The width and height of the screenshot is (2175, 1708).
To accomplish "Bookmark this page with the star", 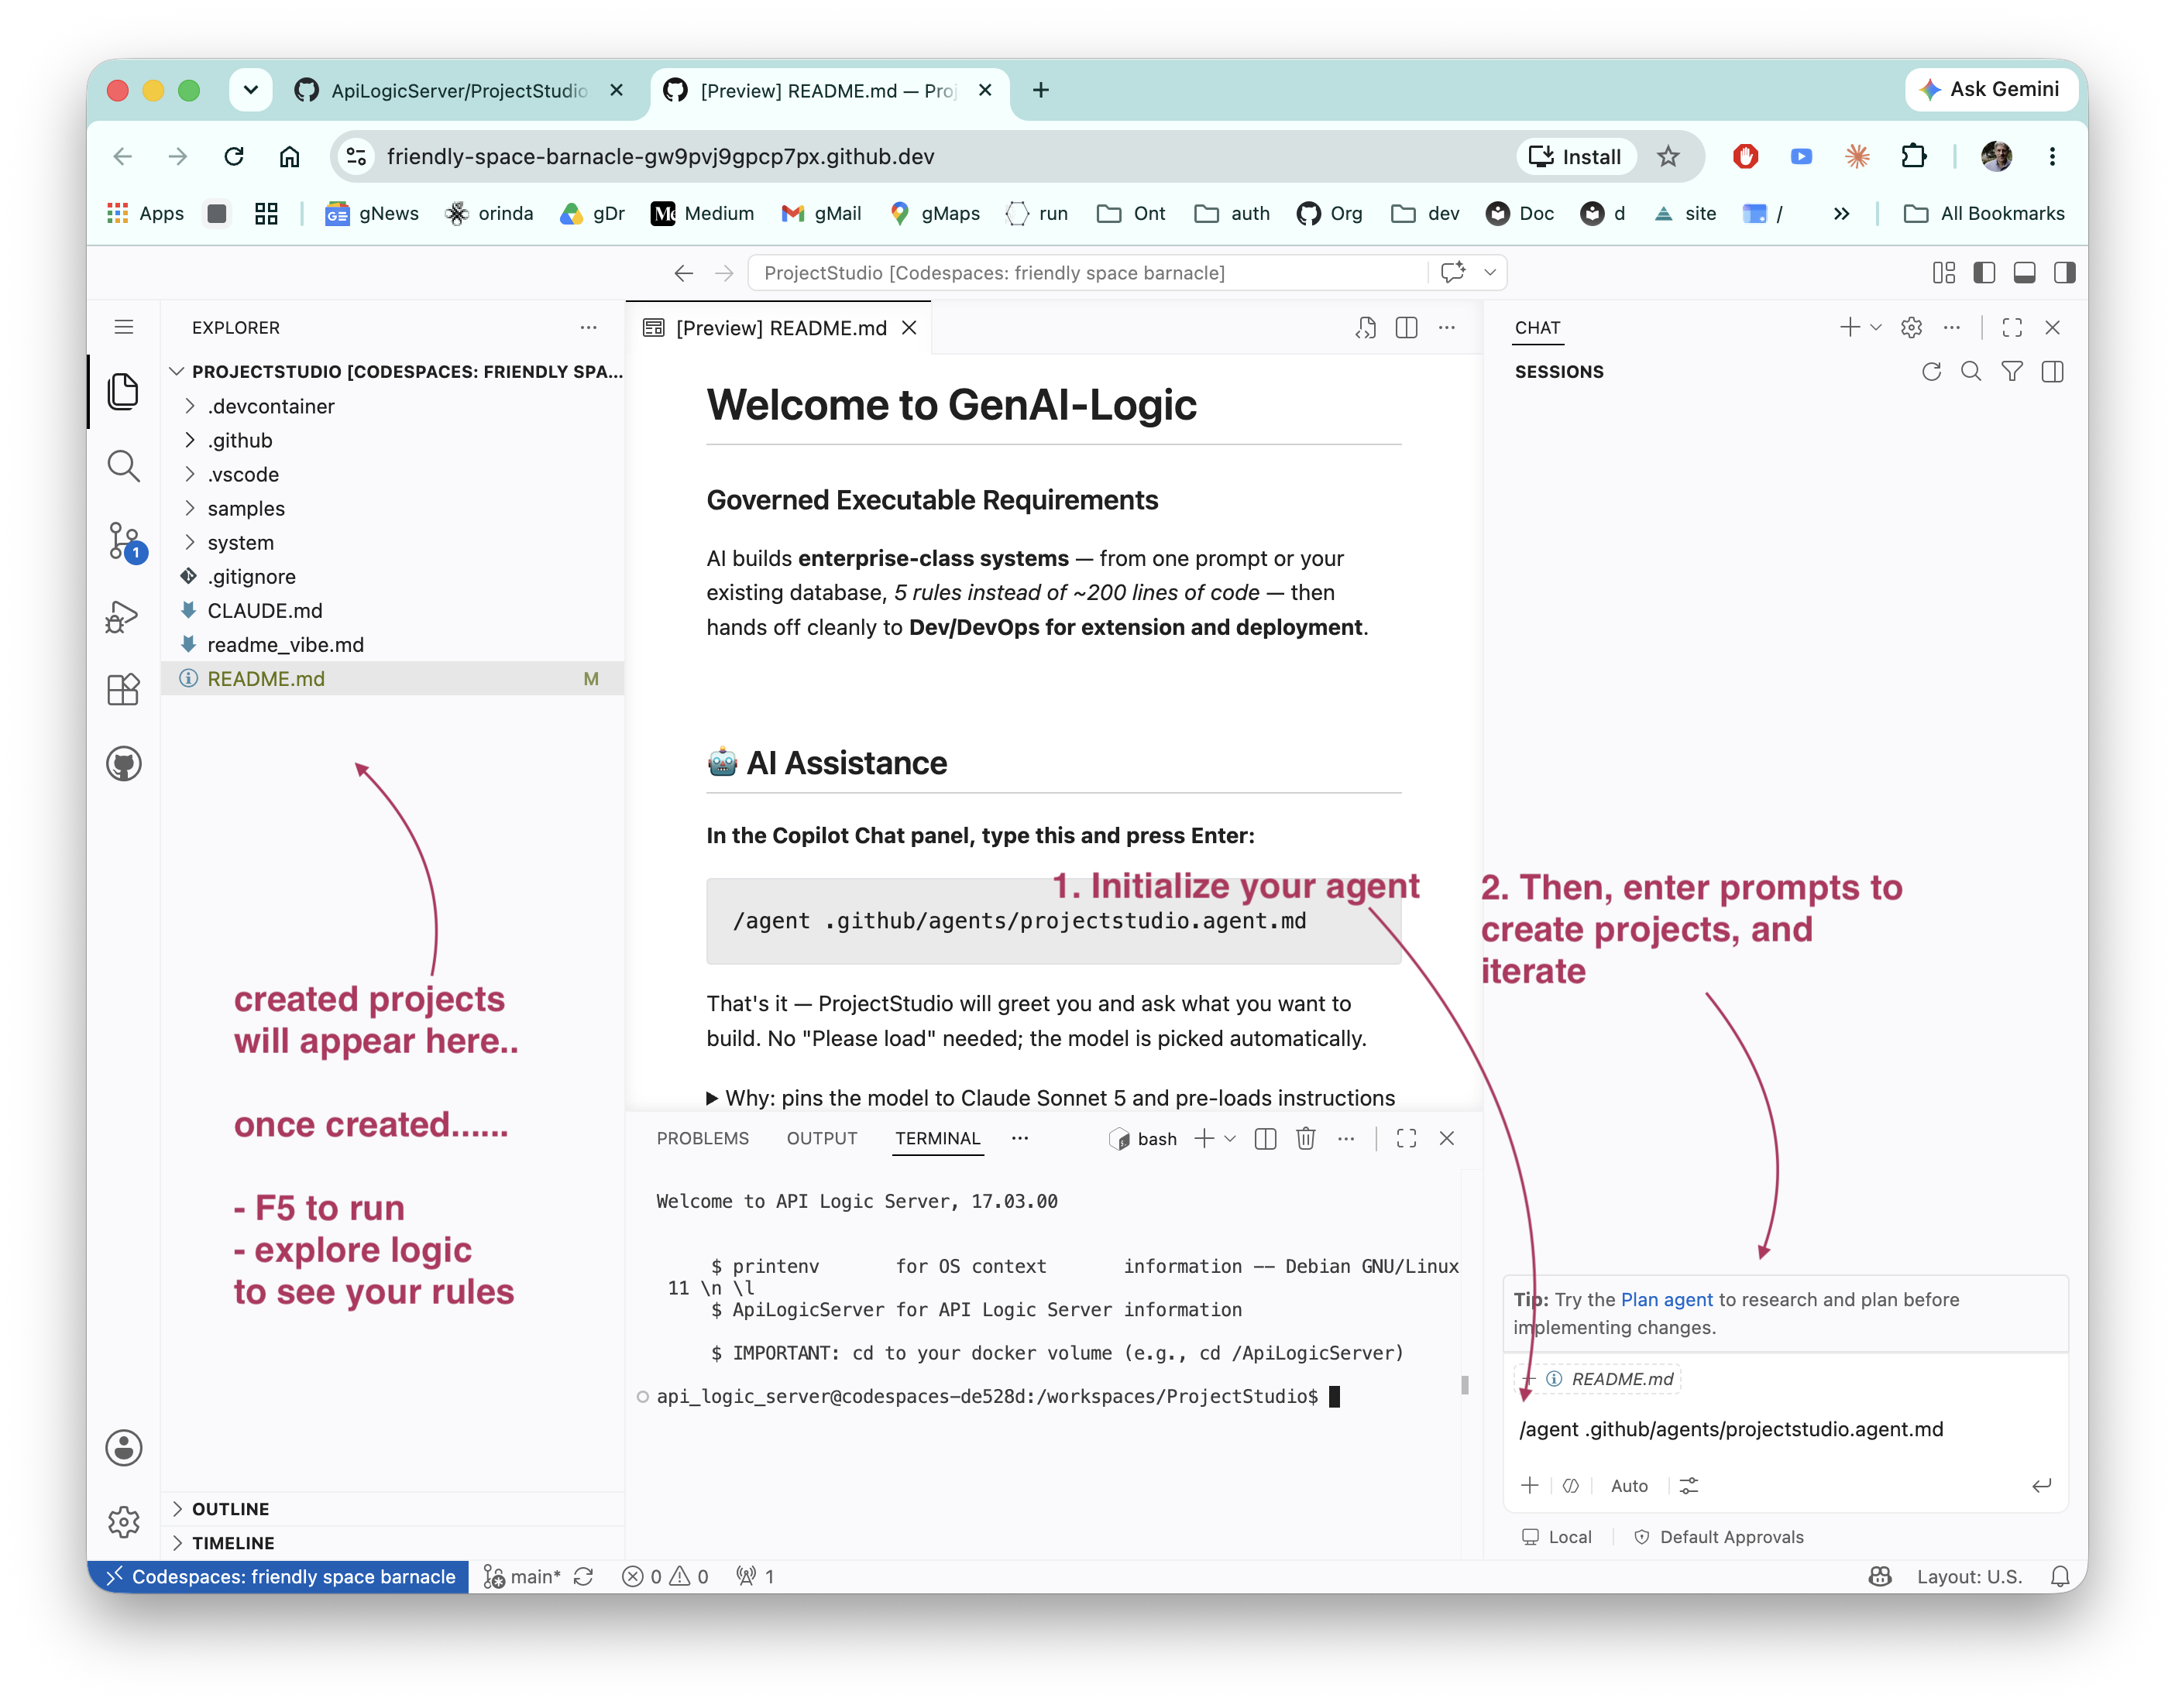I will 1668,156.
